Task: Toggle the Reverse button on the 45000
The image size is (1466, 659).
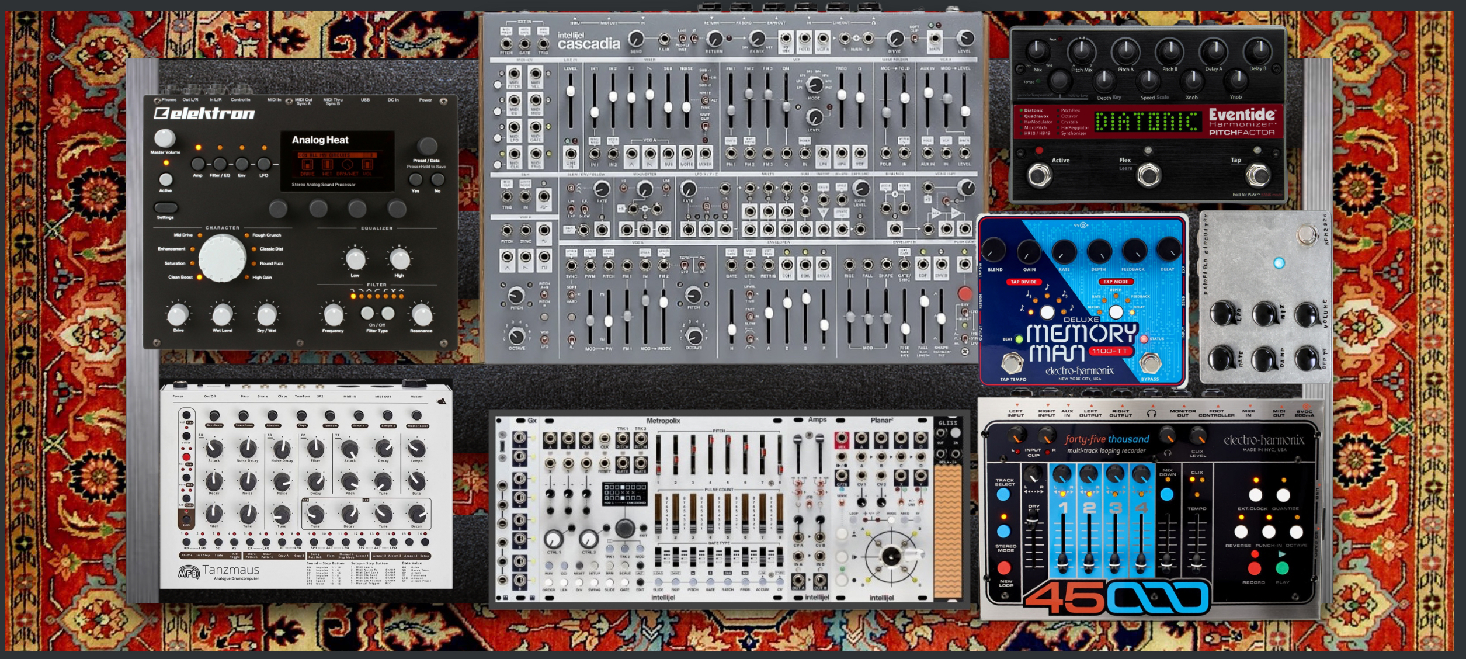Action: [x=1241, y=532]
